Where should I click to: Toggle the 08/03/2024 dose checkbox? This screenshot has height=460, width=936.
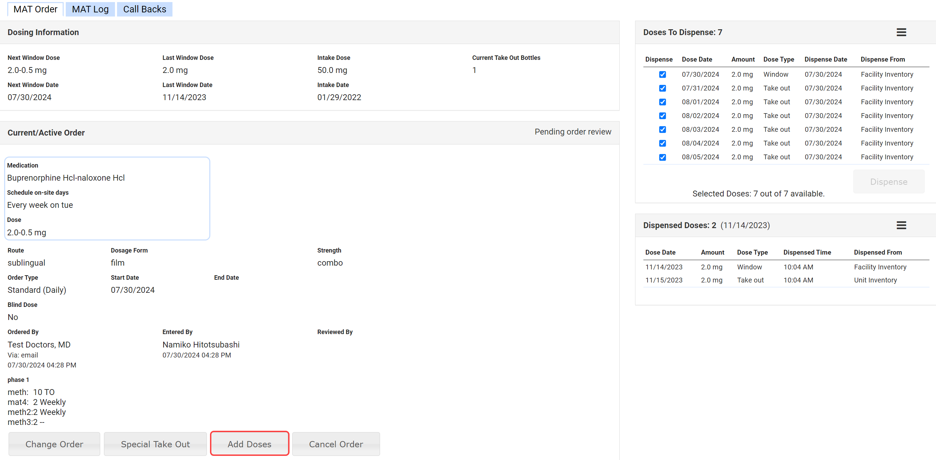[662, 130]
